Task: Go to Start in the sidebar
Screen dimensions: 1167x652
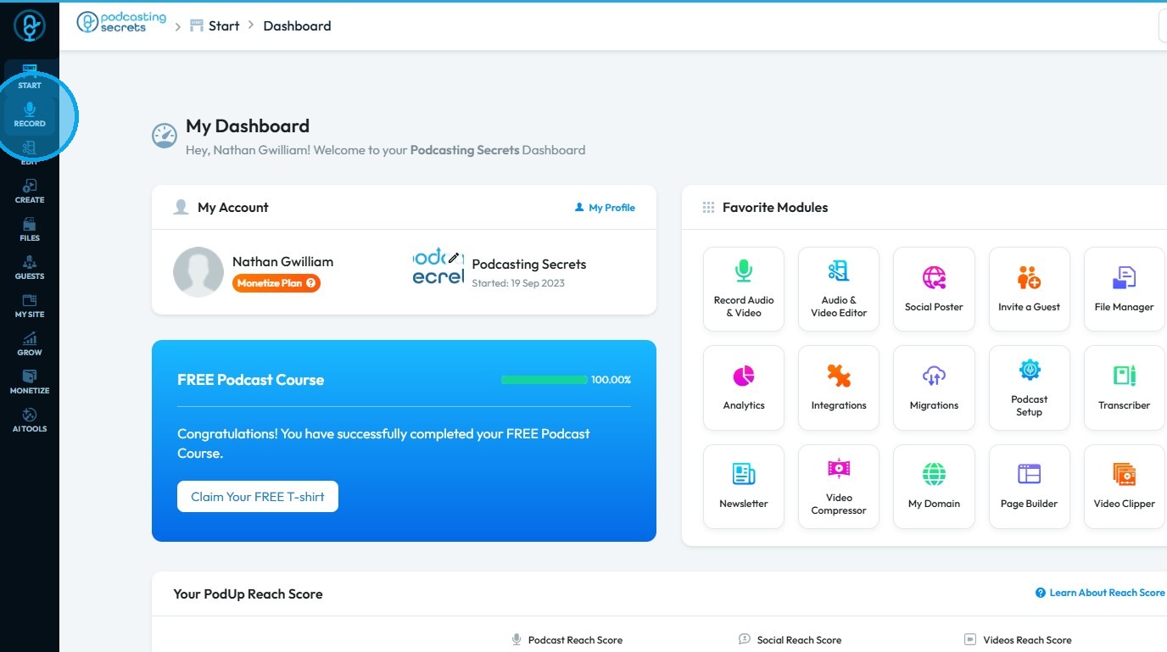Action: [30, 77]
